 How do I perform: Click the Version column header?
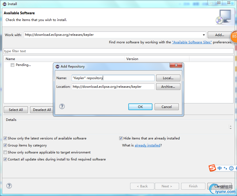157,59
